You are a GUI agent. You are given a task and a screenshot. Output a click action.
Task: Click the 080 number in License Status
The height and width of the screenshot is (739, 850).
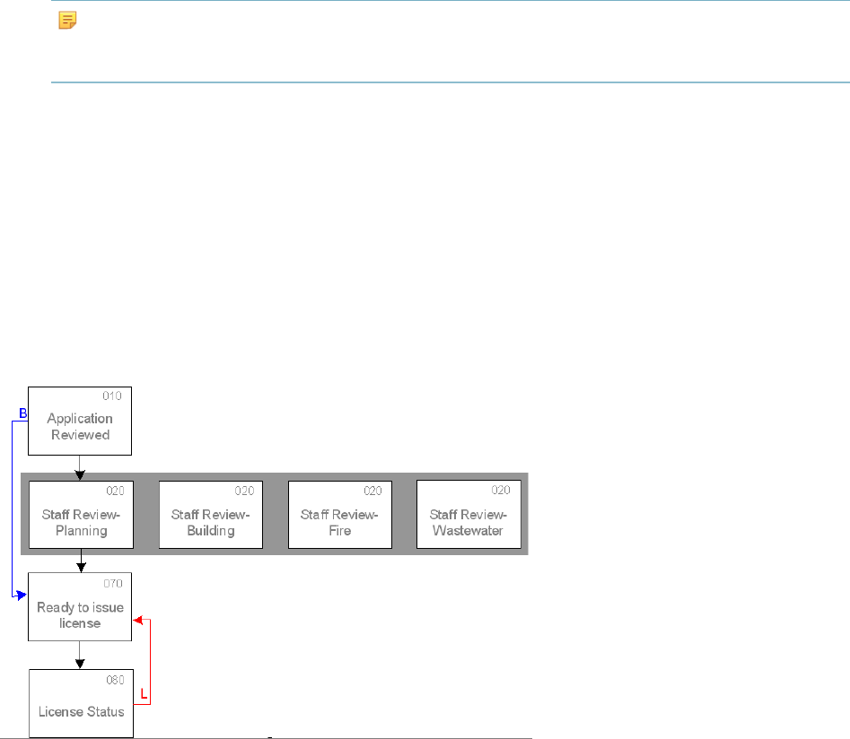(x=115, y=680)
